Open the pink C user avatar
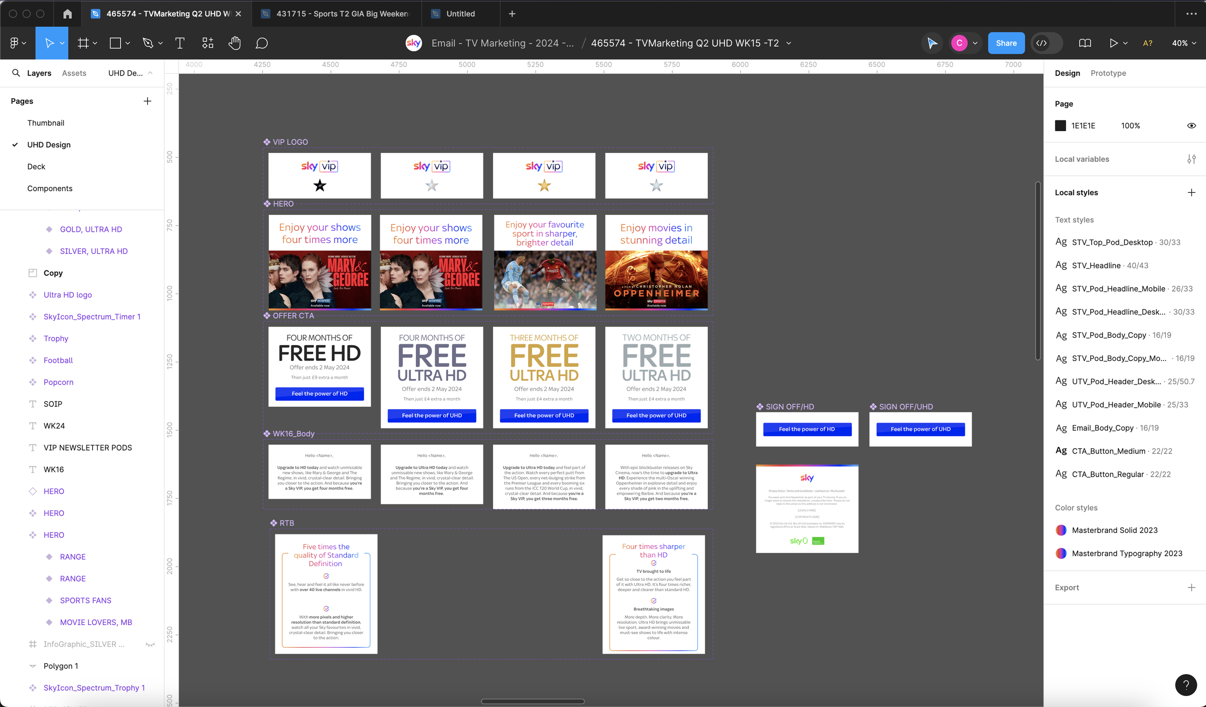This screenshot has width=1206, height=707. (959, 43)
